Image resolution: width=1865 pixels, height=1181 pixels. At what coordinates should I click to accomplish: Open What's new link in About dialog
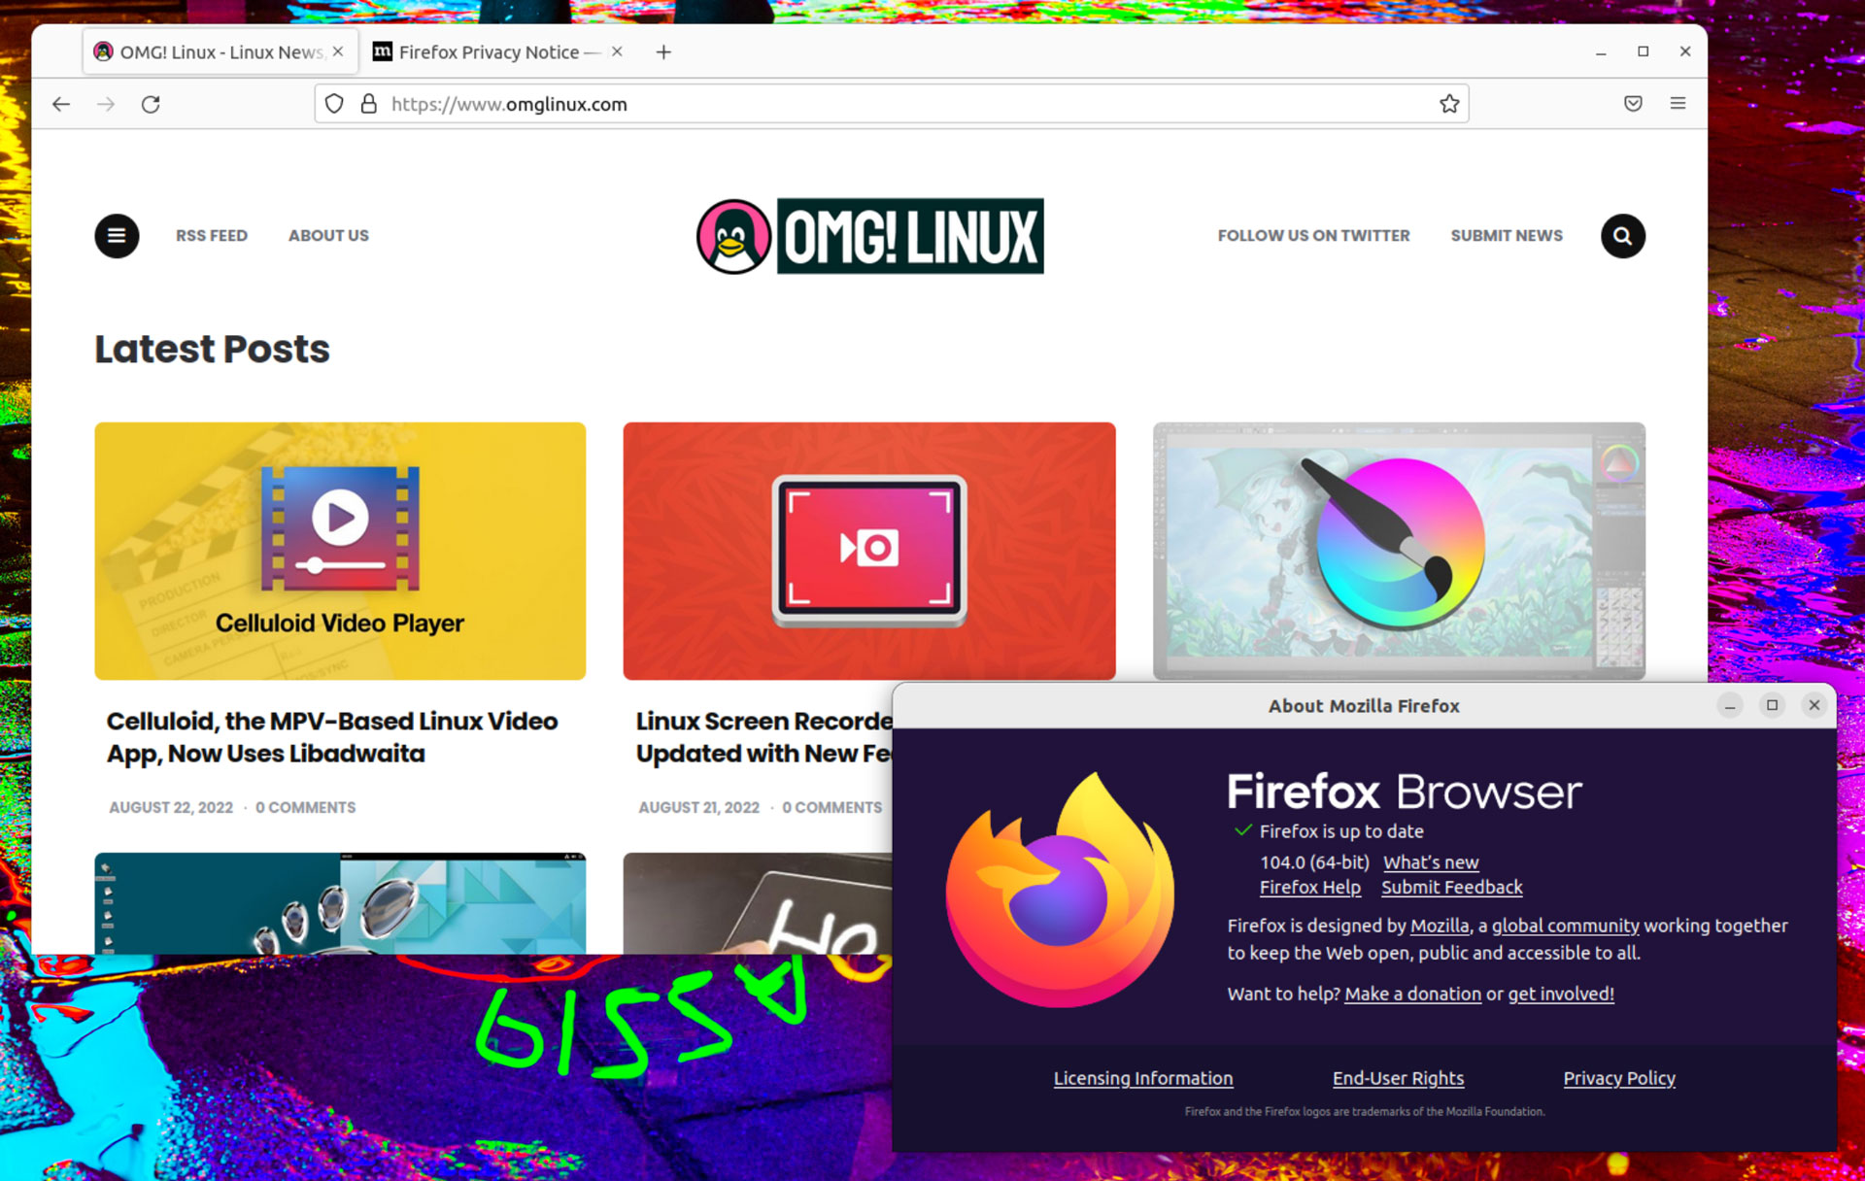1431,862
